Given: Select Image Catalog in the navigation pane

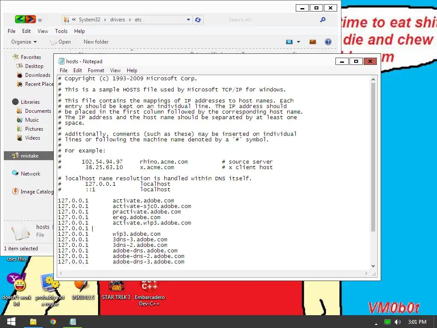Looking at the screenshot, I should (x=32, y=192).
